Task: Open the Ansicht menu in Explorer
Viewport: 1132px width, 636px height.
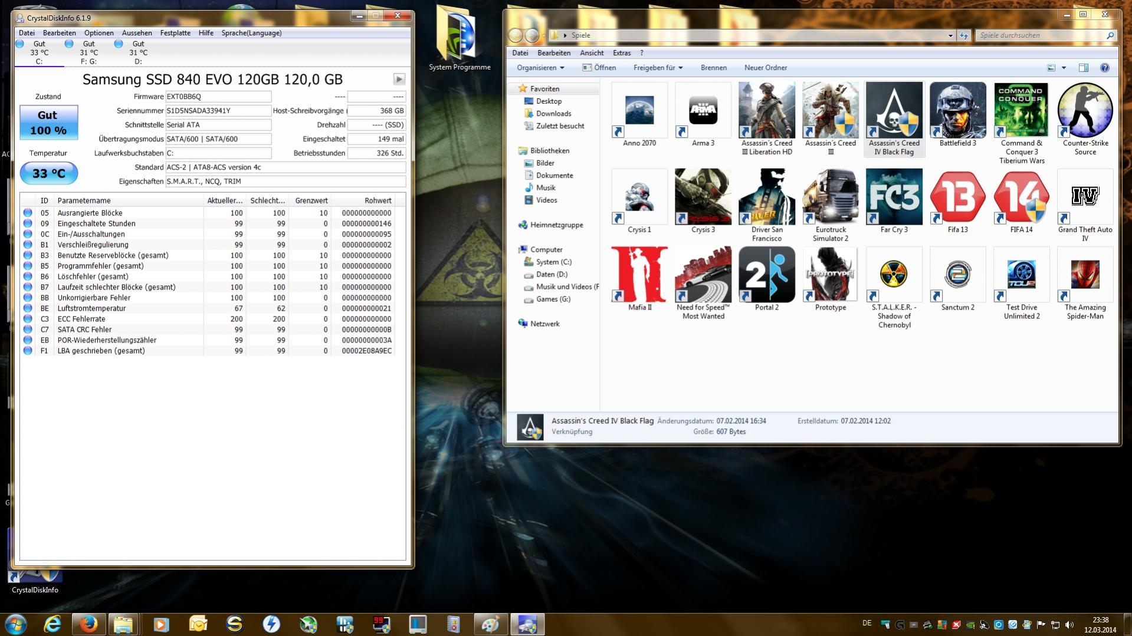Action: click(592, 53)
